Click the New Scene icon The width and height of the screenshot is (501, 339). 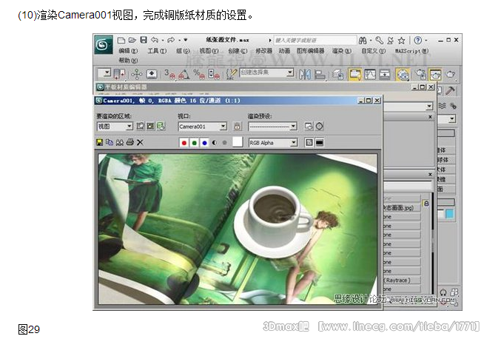[x=121, y=40]
